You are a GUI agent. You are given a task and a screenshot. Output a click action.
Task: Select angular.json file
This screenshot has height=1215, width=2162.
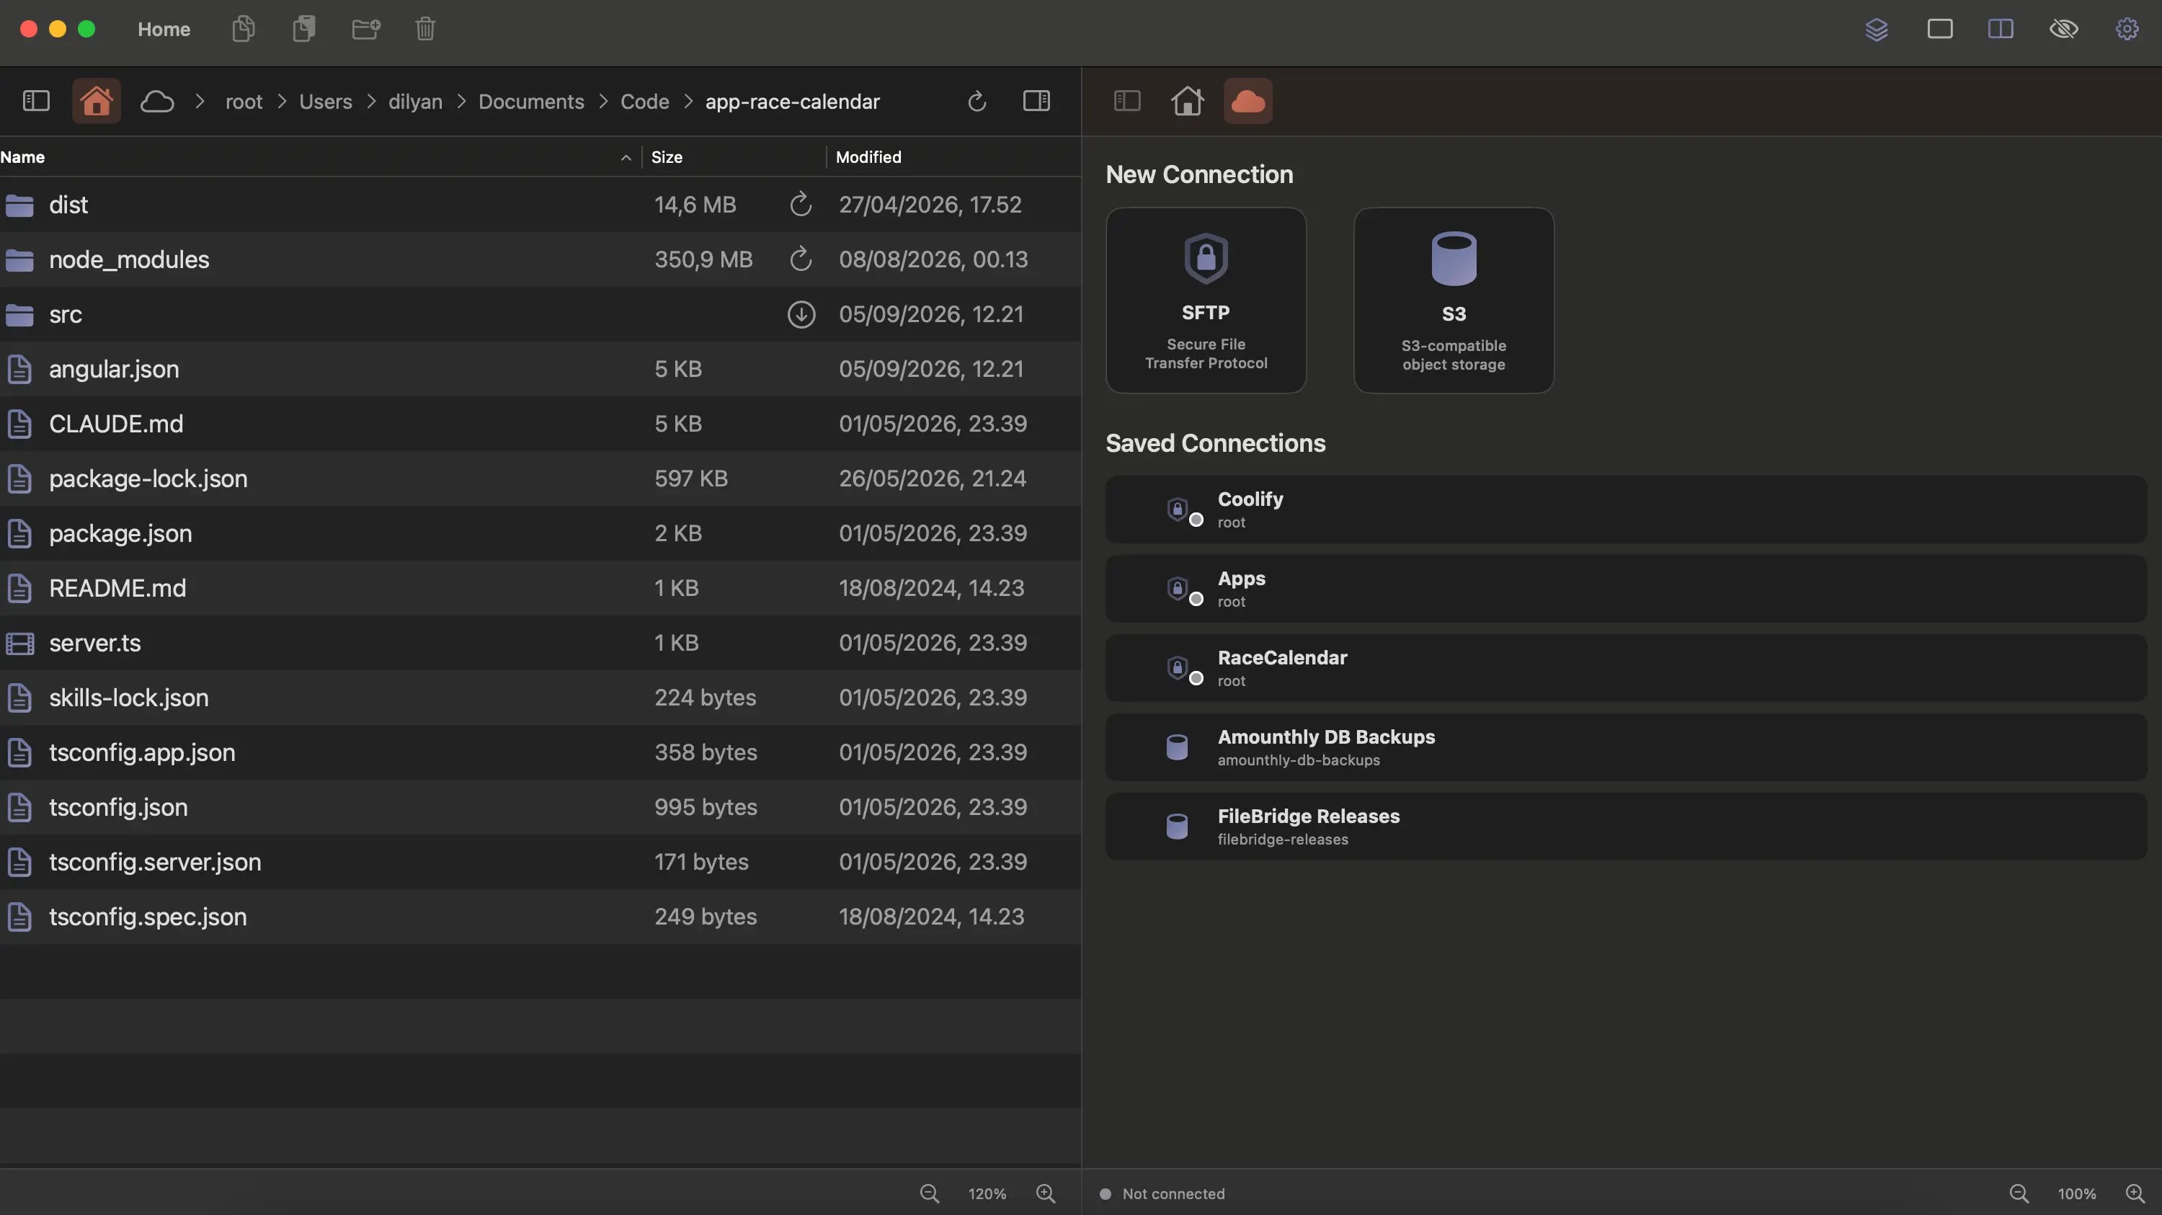pyautogui.click(x=540, y=369)
